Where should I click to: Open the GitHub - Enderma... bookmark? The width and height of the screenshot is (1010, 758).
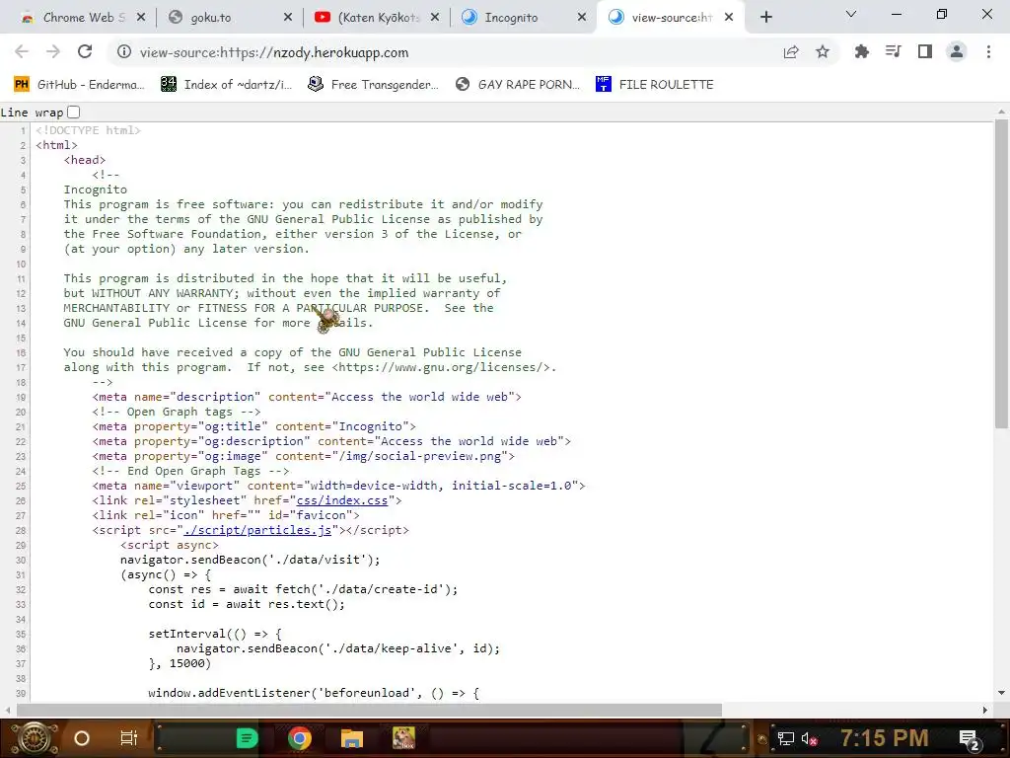point(79,85)
